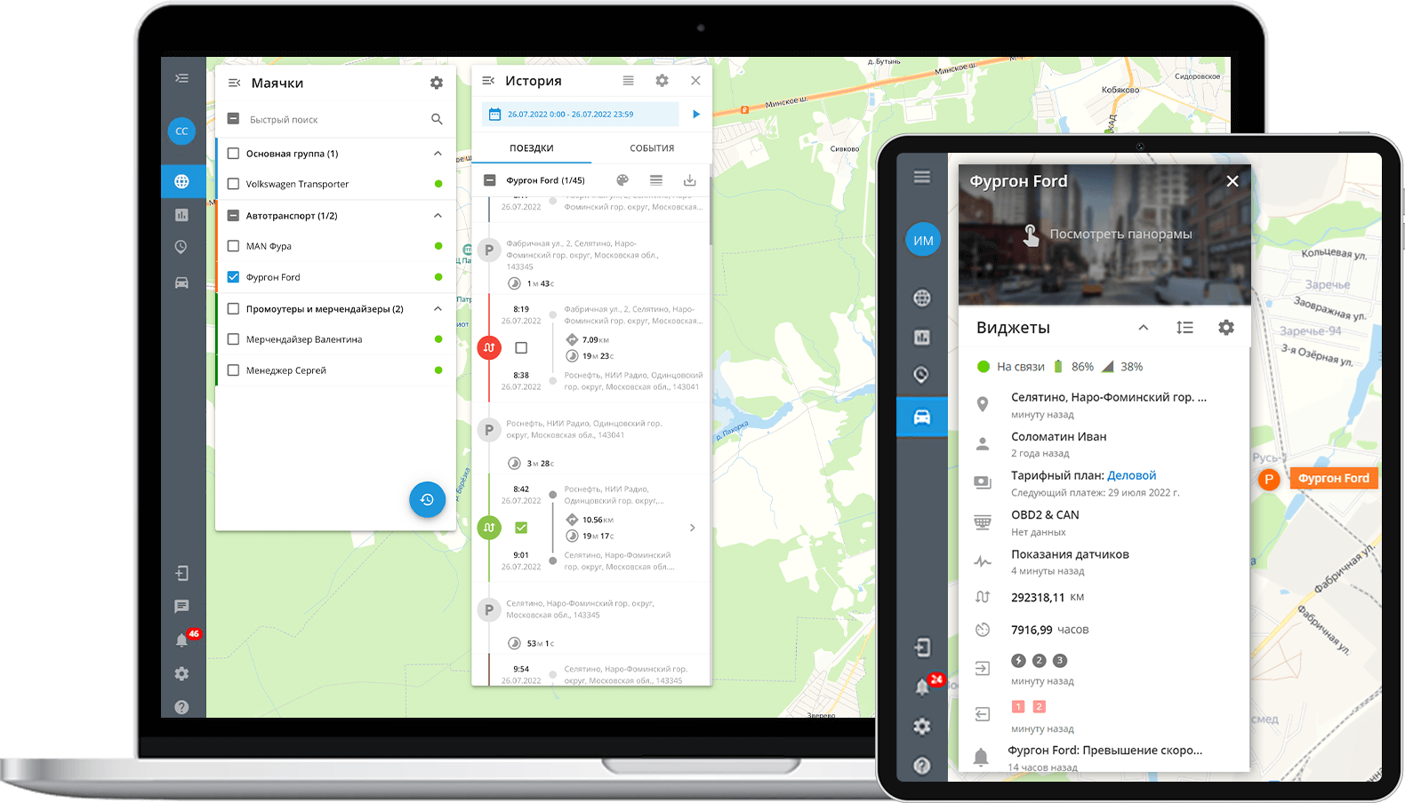Viewport: 1405px width, 803px height.
Task: Download Фургон Ford trips report
Action: (x=689, y=179)
